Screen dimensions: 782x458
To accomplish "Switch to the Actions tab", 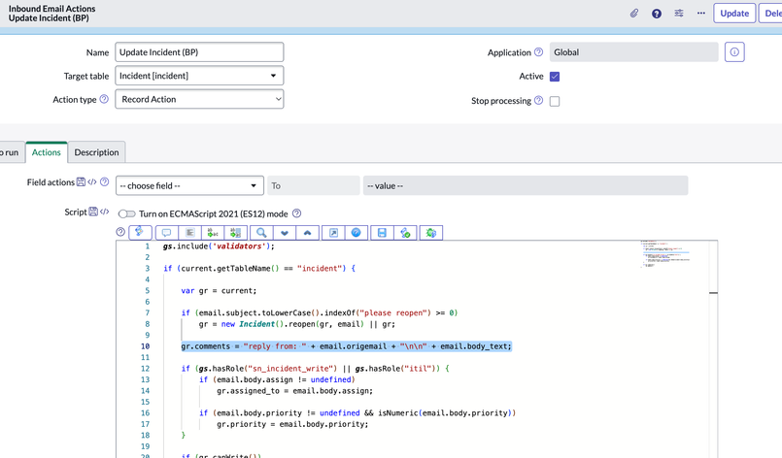I will tap(47, 152).
